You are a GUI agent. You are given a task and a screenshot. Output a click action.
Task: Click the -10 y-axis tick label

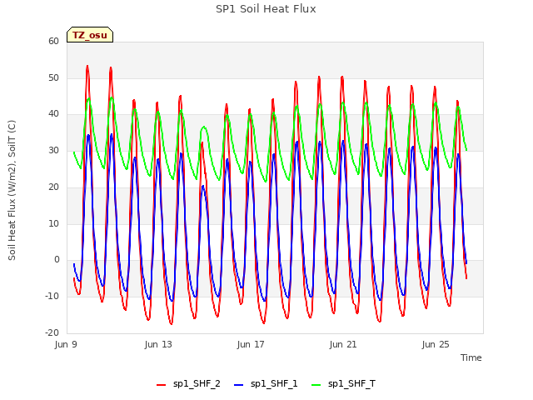pos(52,297)
